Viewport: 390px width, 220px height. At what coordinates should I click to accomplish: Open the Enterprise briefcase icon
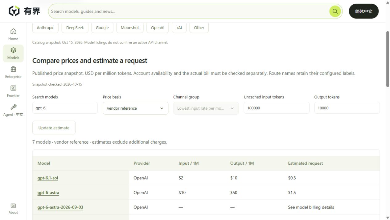coord(13,69)
